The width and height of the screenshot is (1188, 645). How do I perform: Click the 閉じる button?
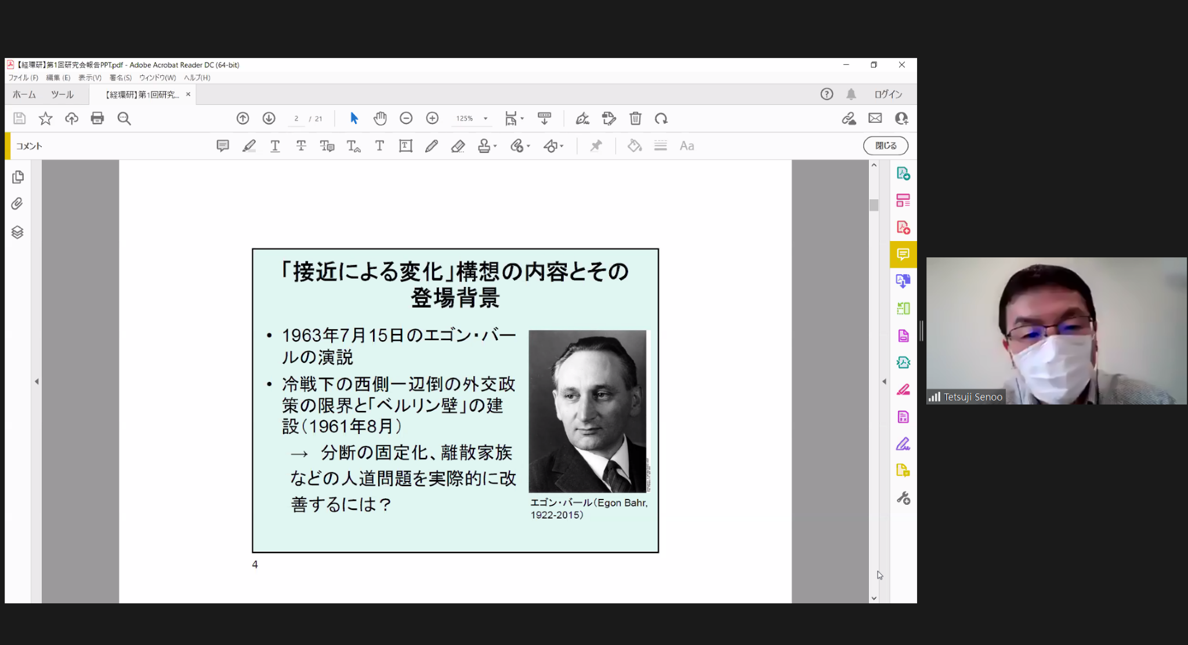coord(885,146)
